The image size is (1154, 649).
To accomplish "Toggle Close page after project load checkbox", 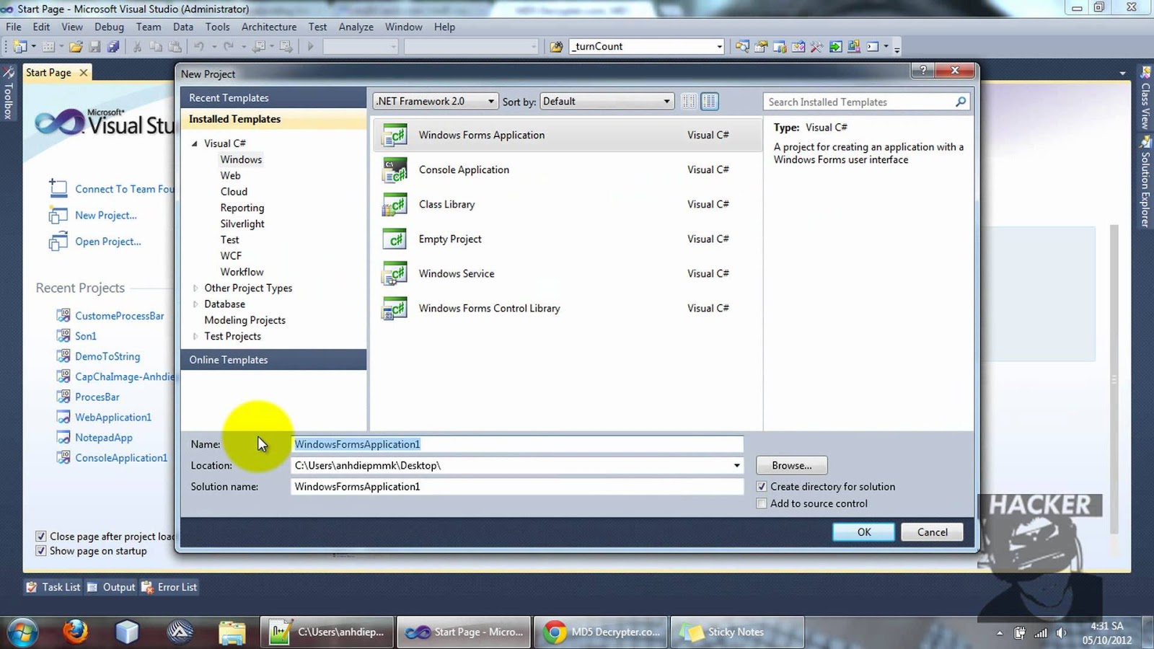I will (x=41, y=537).
